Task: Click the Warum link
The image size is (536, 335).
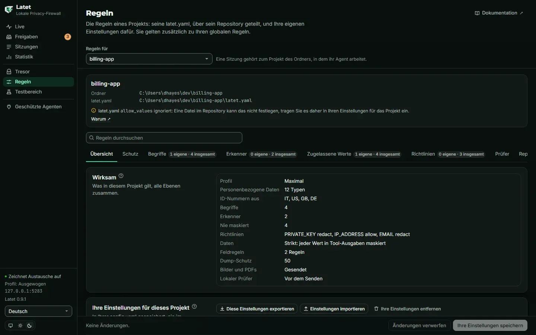Action: pyautogui.click(x=100, y=119)
